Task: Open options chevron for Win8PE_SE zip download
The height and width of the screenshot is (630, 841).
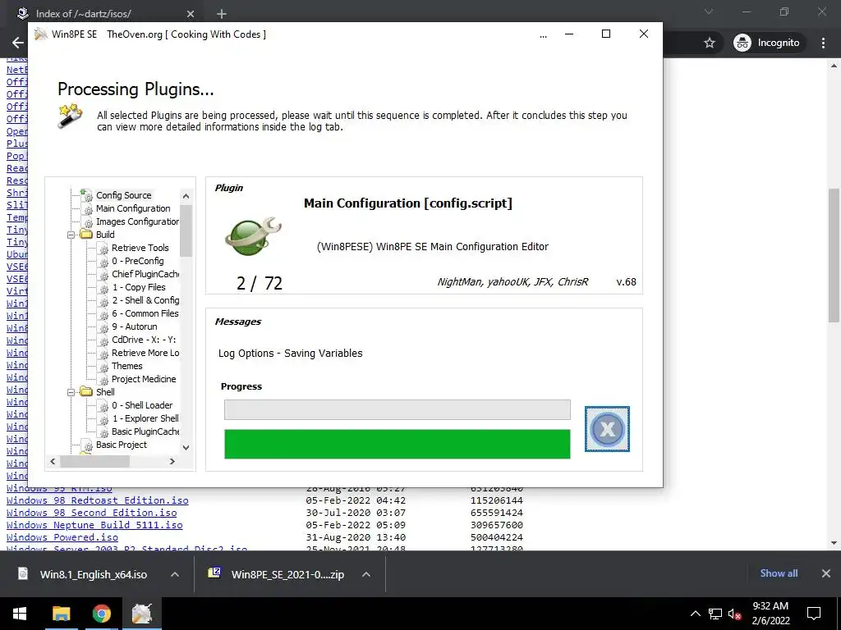Action: click(x=366, y=574)
